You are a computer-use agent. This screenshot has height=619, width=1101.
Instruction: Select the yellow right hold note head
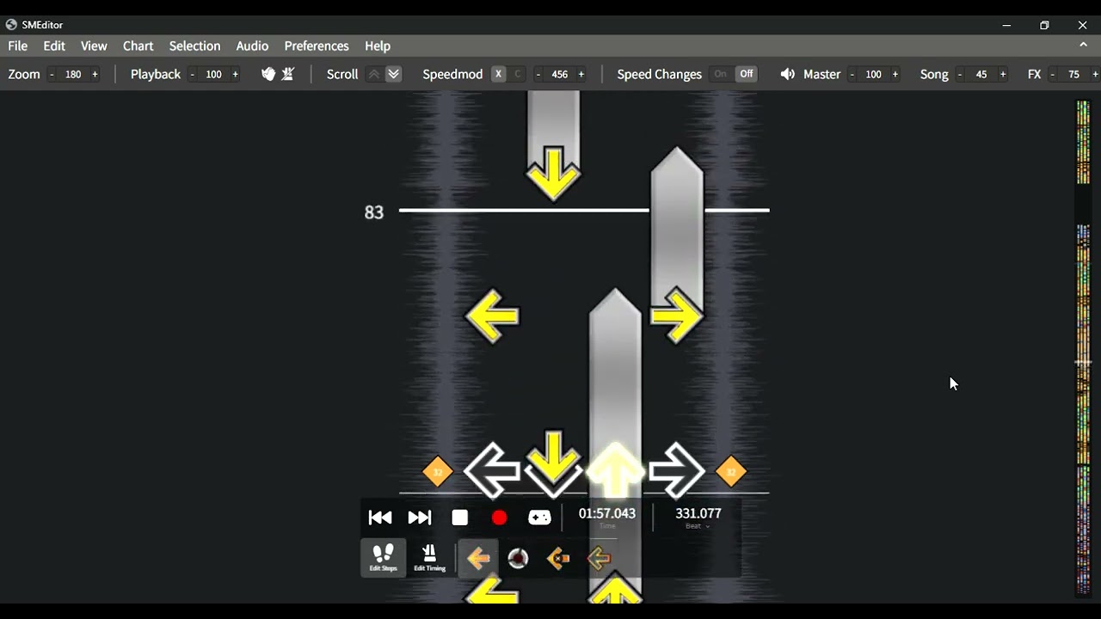pyautogui.click(x=677, y=316)
